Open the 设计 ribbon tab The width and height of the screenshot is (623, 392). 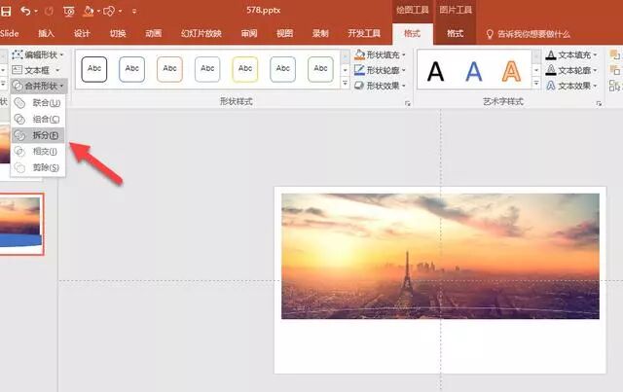tap(82, 33)
